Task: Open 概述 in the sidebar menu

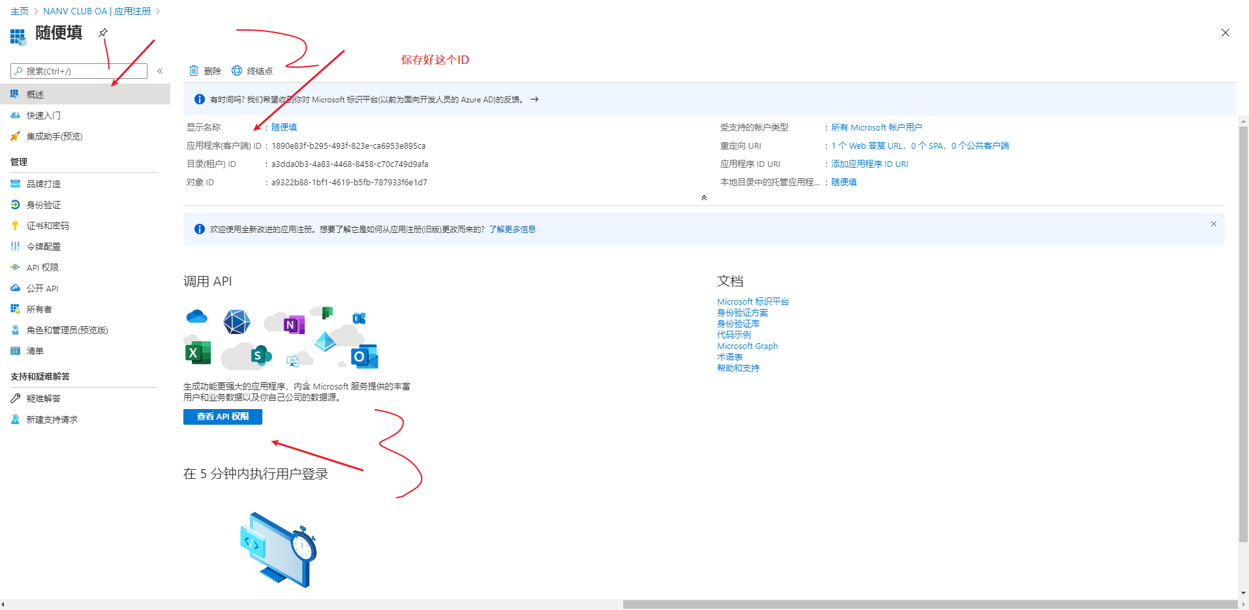Action: coord(85,94)
